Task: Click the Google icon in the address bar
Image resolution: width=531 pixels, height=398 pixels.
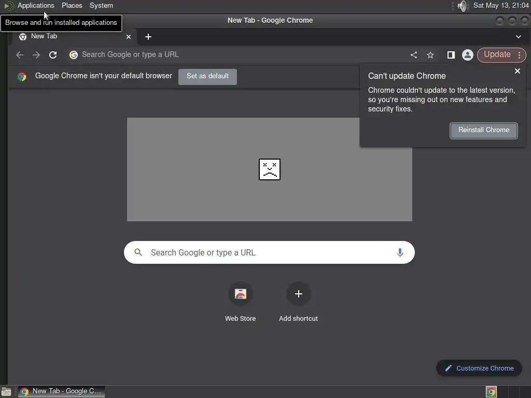Action: click(x=74, y=55)
